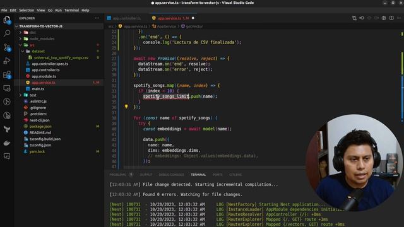Image resolution: width=404 pixels, height=227 pixels.
Task: Open the Extensions view icon
Action: tap(7, 75)
